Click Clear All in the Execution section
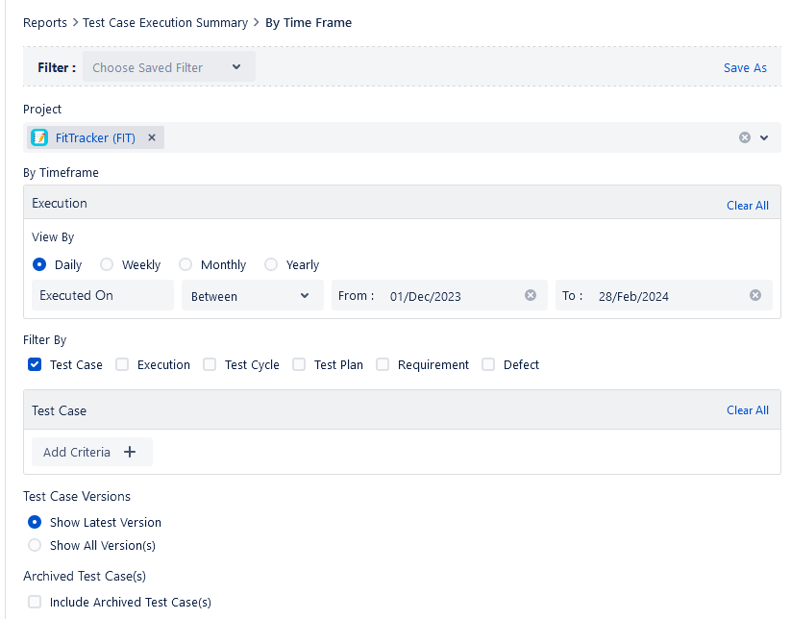The image size is (791, 619). coord(747,205)
